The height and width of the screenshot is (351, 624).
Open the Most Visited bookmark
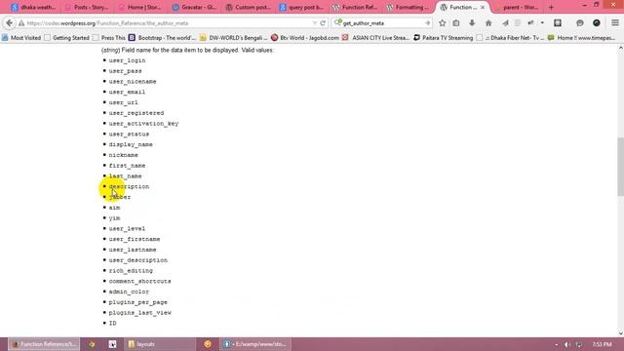tap(21, 38)
